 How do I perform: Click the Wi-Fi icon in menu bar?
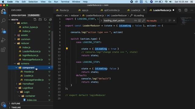[166, 2]
